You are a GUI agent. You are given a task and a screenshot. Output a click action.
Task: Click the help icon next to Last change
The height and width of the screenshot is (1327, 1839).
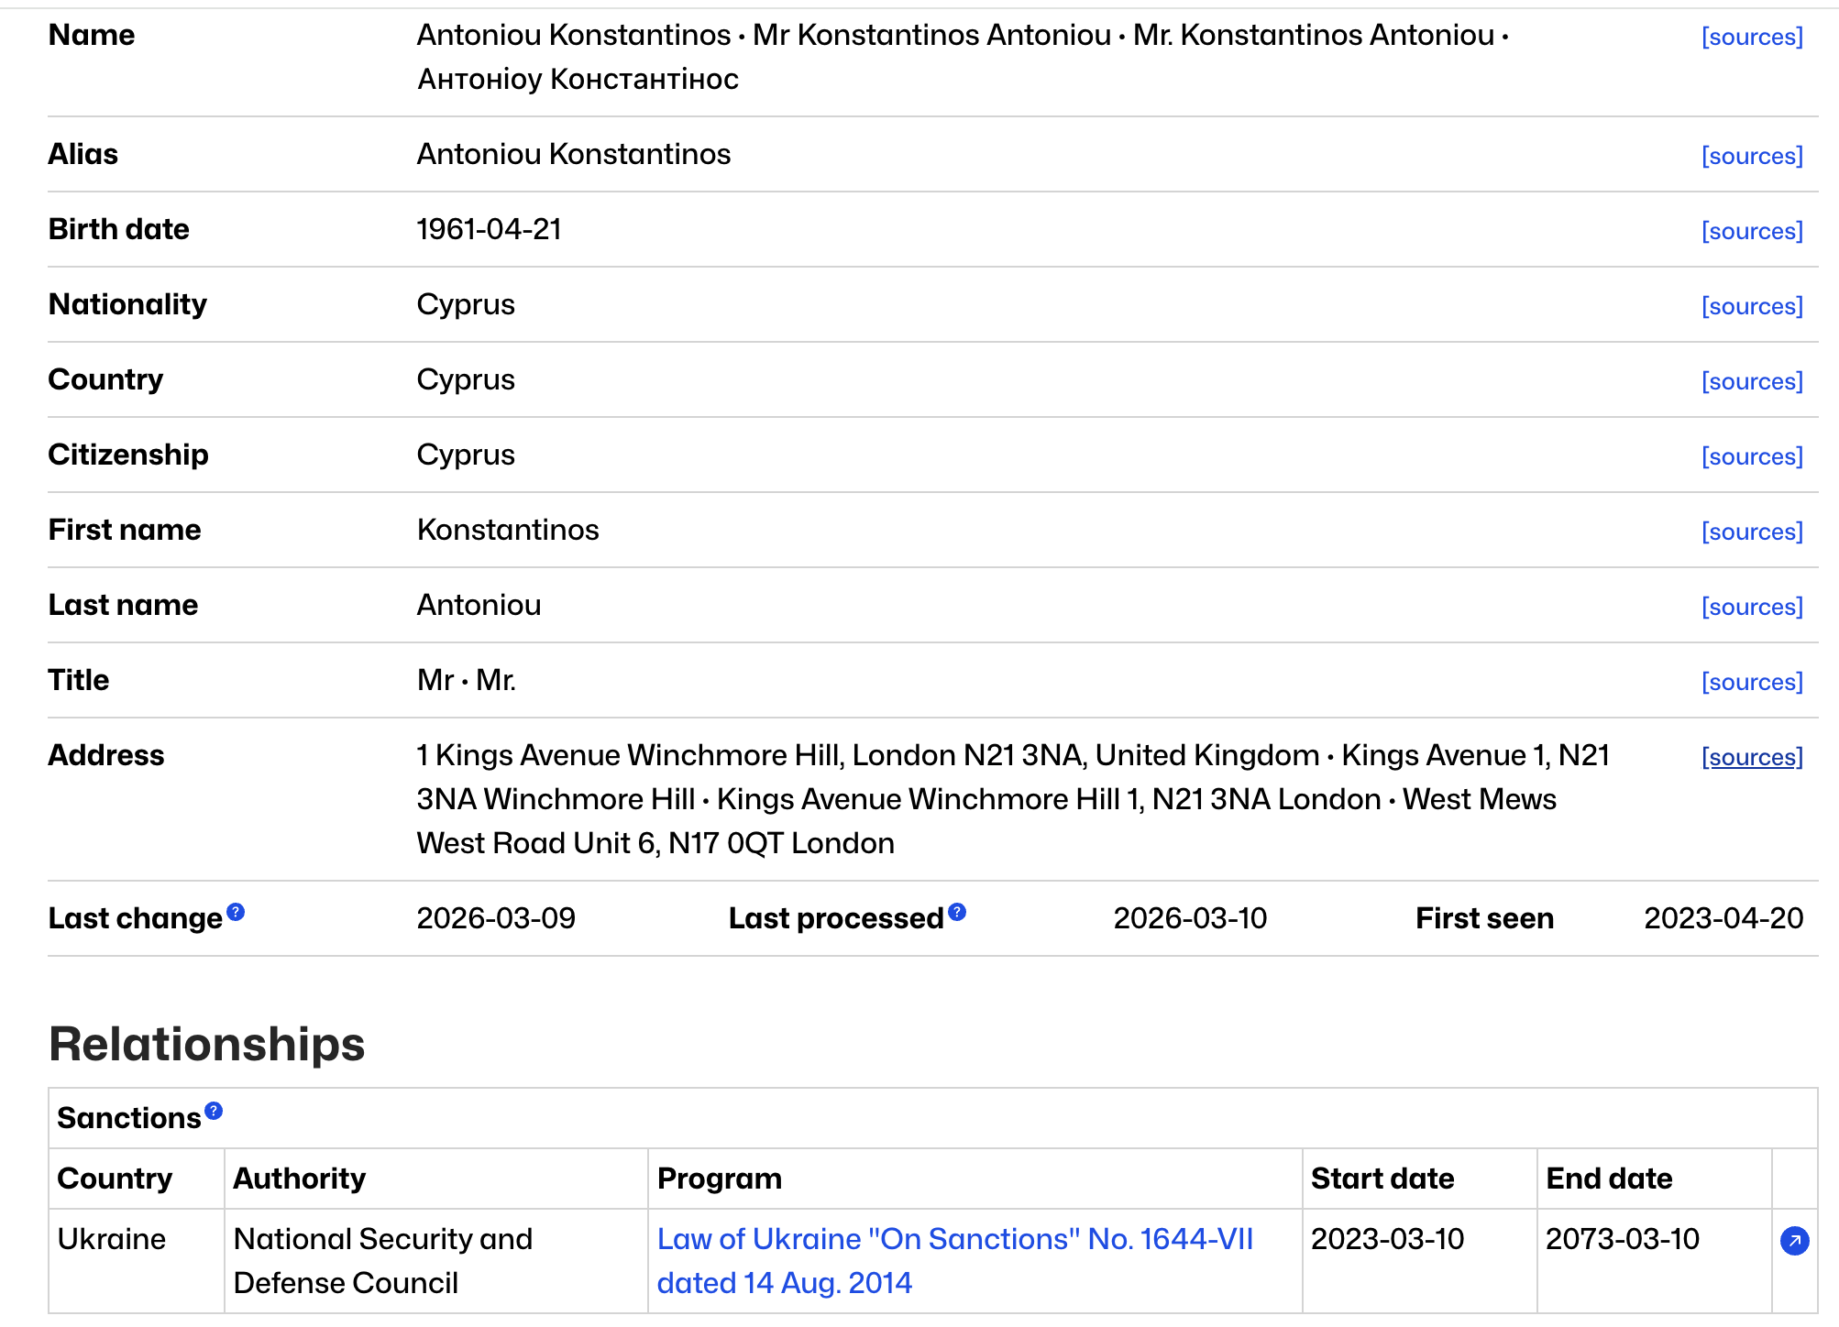(x=236, y=912)
